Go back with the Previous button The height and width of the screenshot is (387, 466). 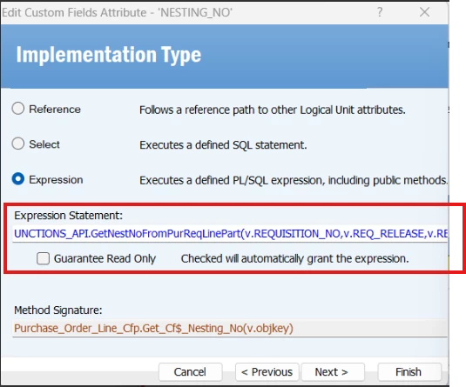coord(267,372)
